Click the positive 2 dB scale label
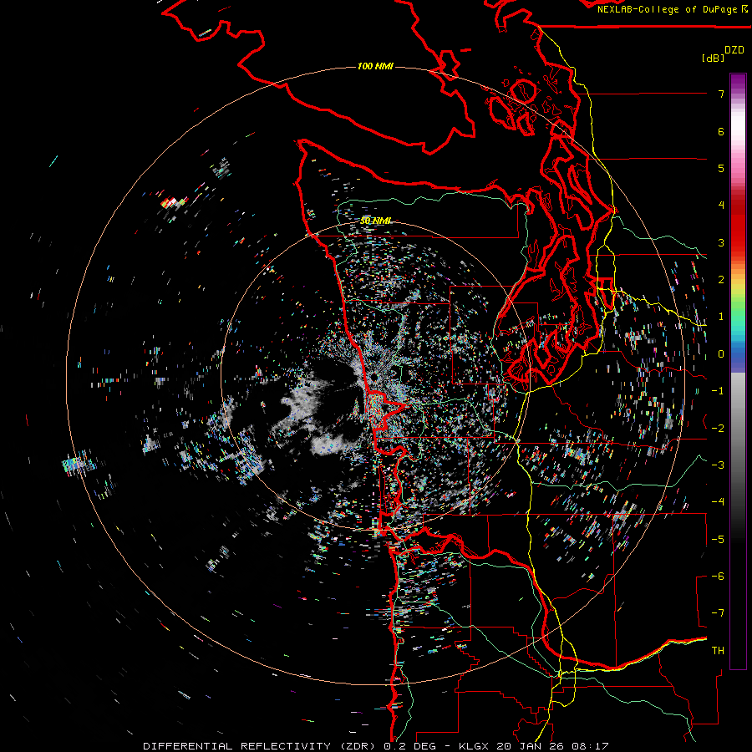This screenshot has height=752, width=752. tap(721, 280)
